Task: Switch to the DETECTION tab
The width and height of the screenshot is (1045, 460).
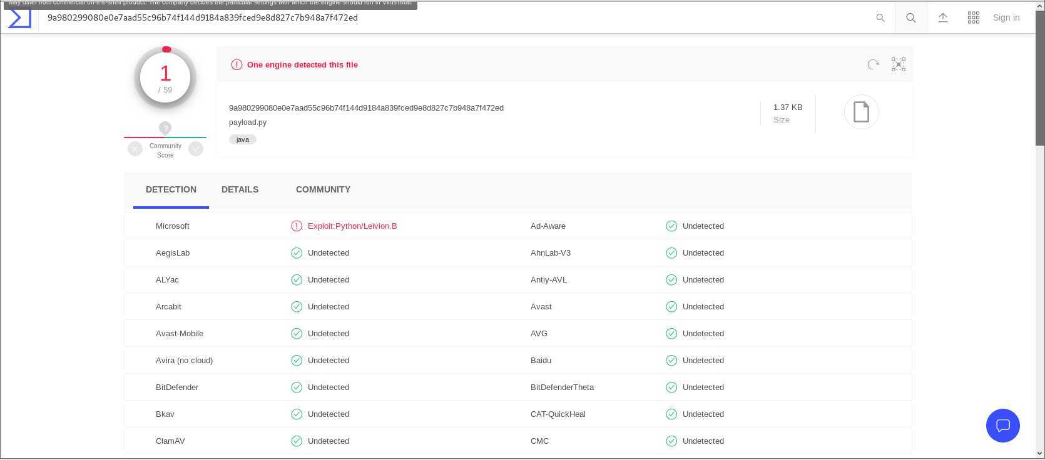Action: [x=171, y=189]
